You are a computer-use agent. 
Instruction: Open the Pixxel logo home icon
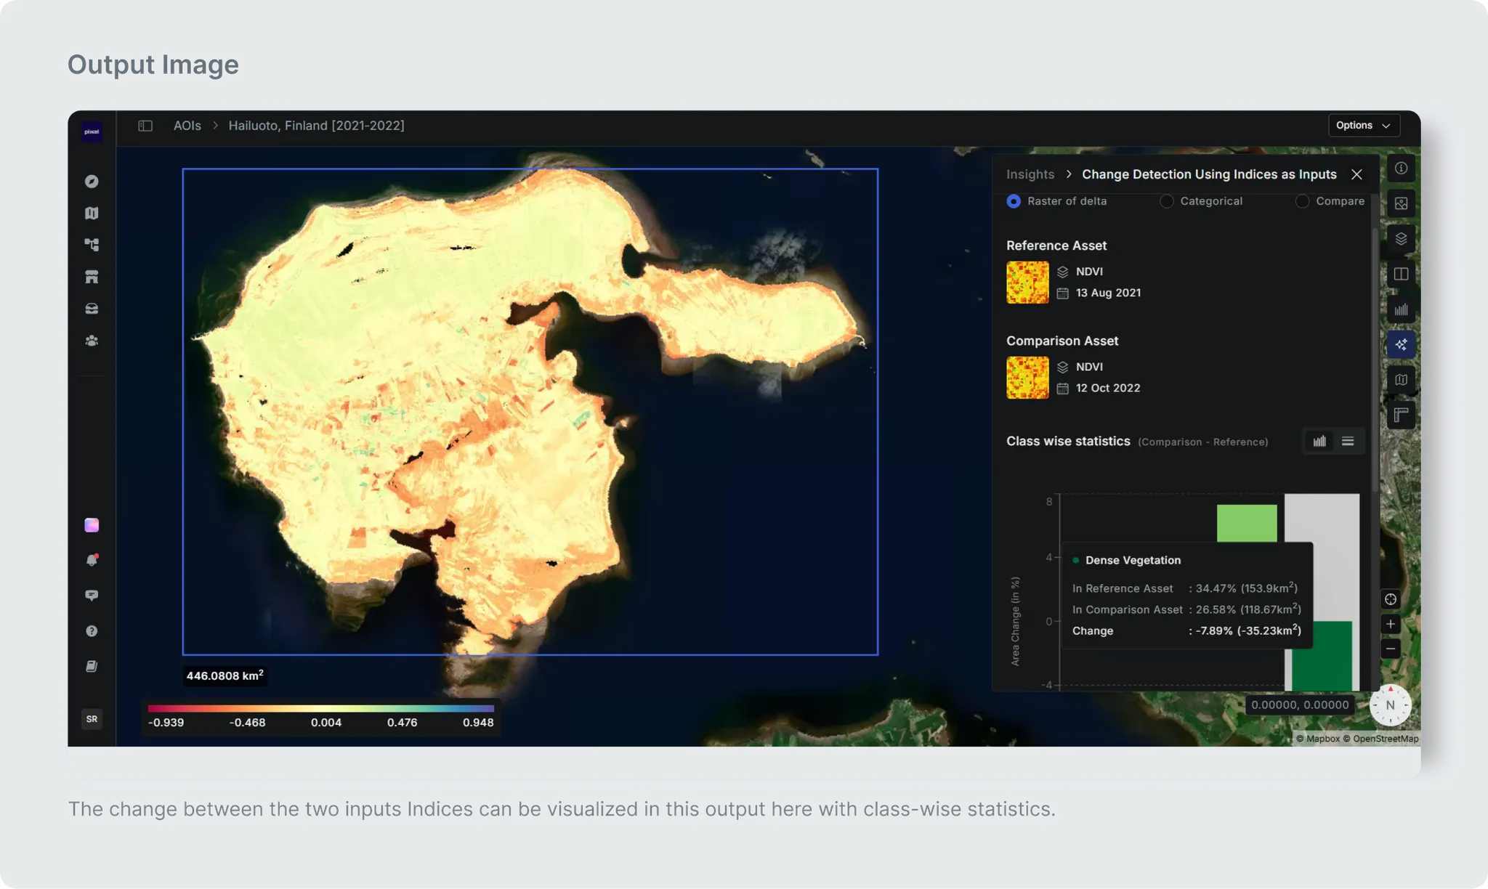[x=92, y=131]
